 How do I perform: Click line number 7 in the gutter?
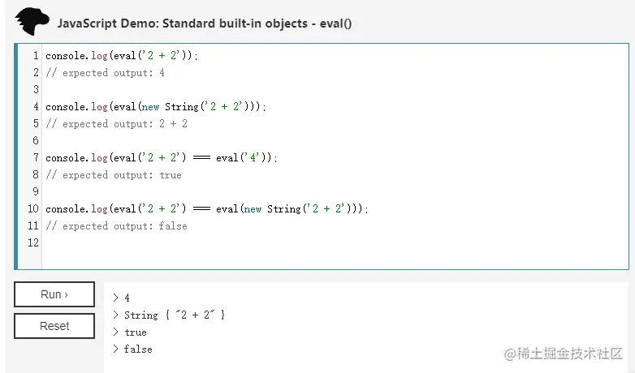35,158
